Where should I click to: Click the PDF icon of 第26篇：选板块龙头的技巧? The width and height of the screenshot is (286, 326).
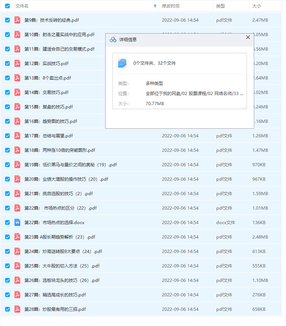point(17,280)
